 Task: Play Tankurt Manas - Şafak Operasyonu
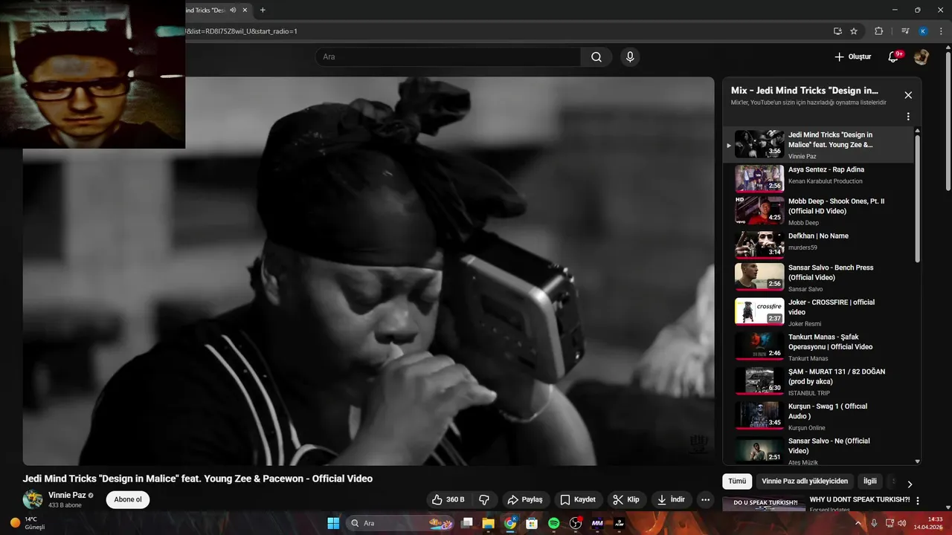click(x=819, y=347)
